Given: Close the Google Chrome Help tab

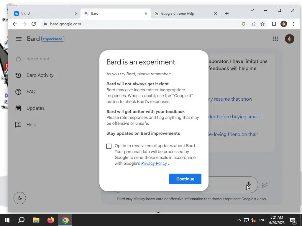Looking at the screenshot, I should coord(216,14).
